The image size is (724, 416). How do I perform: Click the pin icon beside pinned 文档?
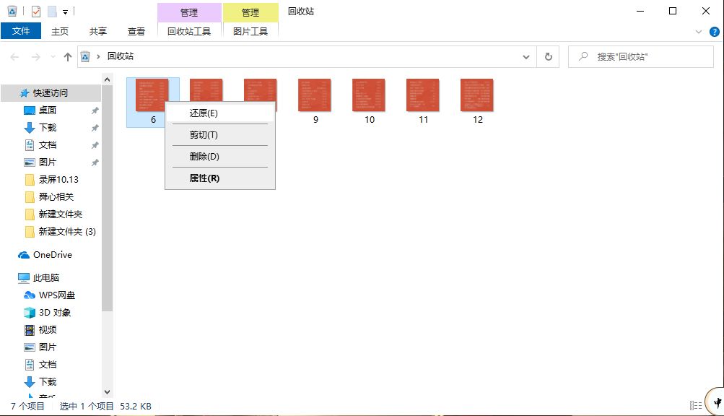coord(95,145)
